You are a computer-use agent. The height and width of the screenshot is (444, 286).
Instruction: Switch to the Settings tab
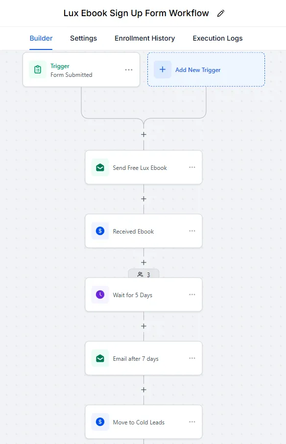(x=84, y=38)
